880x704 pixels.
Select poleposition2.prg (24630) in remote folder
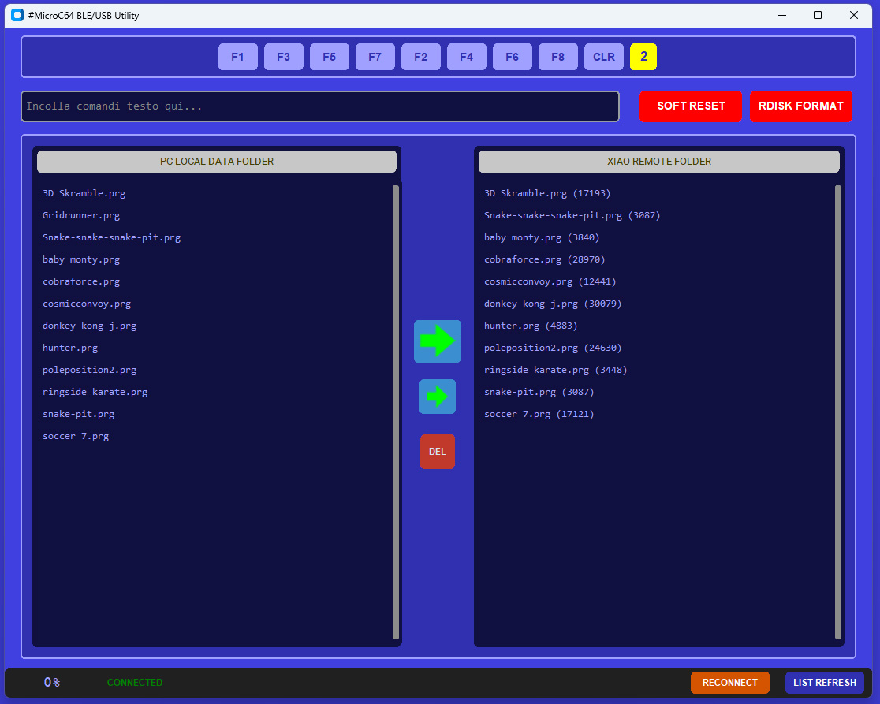coord(553,348)
